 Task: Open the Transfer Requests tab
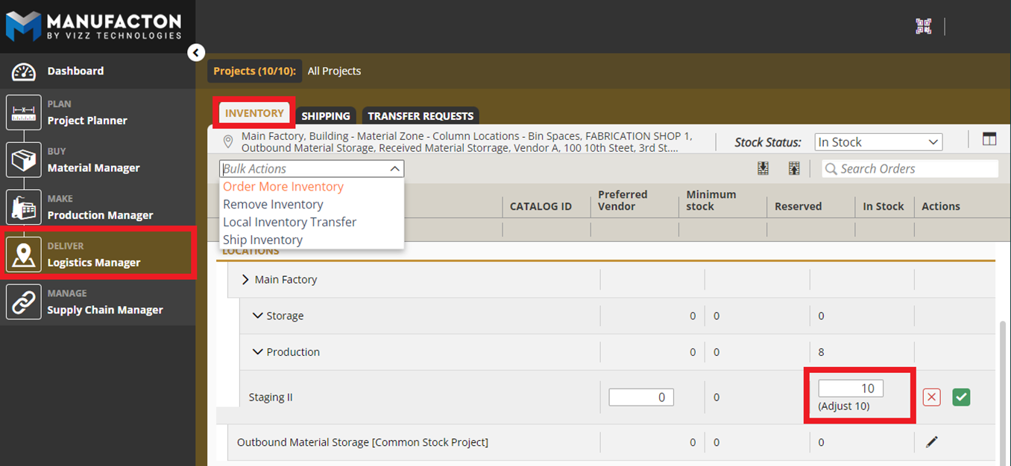[421, 116]
